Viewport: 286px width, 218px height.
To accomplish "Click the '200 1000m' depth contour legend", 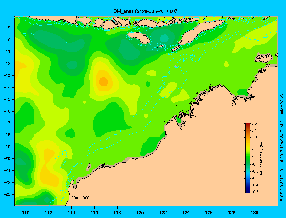I will point(82,198).
